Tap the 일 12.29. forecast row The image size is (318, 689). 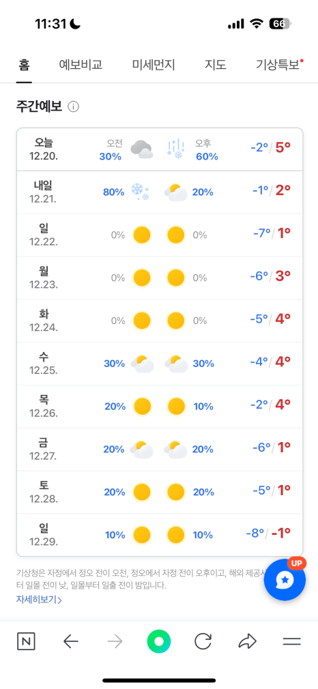[160, 535]
